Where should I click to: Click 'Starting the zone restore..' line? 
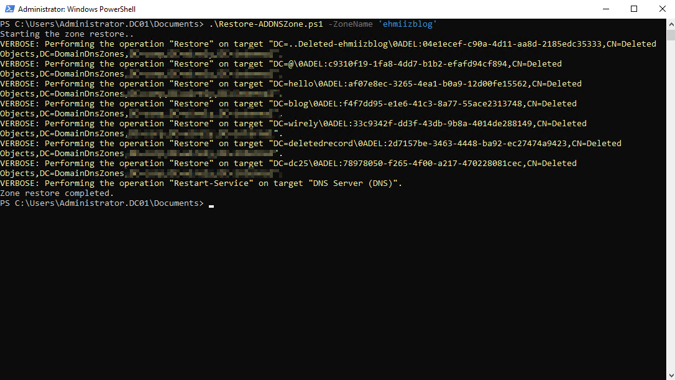click(x=67, y=34)
